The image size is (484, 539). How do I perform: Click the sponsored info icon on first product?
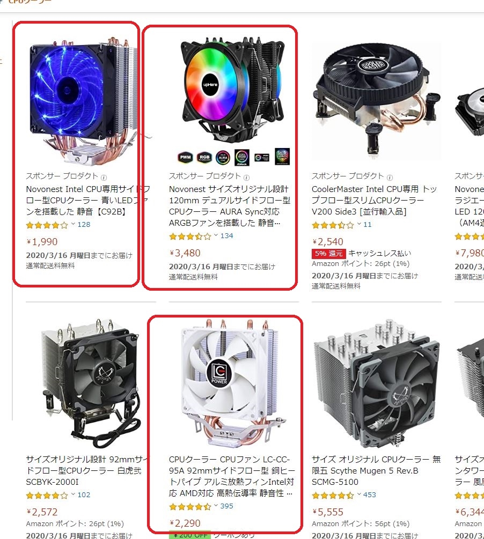104,178
